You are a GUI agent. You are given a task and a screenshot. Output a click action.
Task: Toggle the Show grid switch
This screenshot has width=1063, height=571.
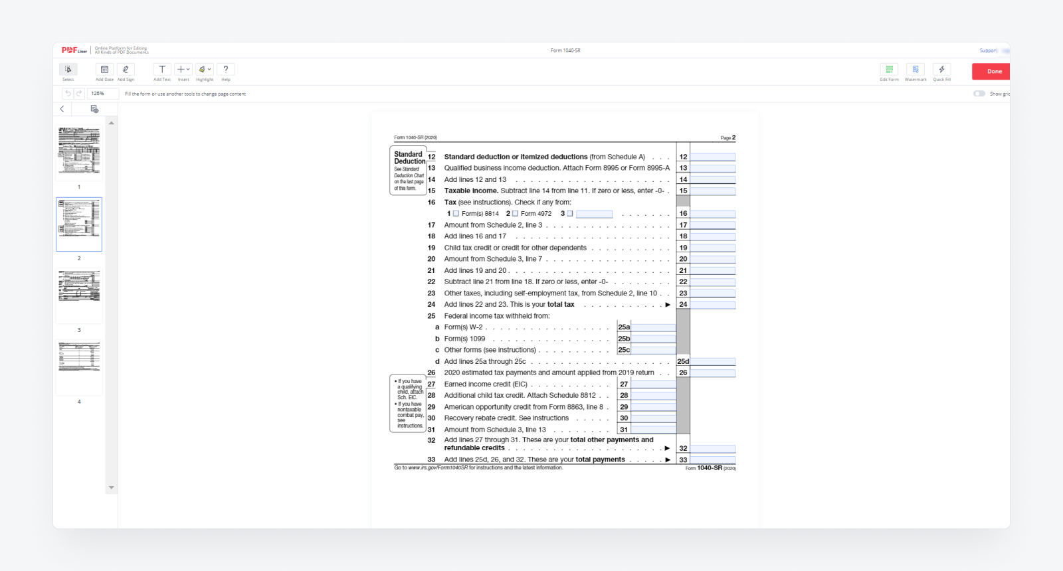tap(979, 94)
